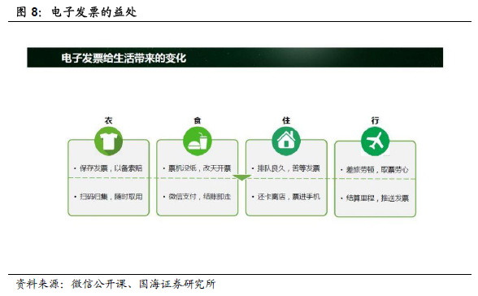Click the text 差旅劳顿，取票劳心
This screenshot has height=296, width=478.
tap(377, 170)
